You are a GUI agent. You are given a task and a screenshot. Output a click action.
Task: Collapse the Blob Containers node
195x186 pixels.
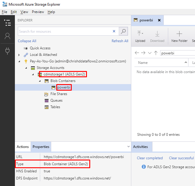click(40, 81)
